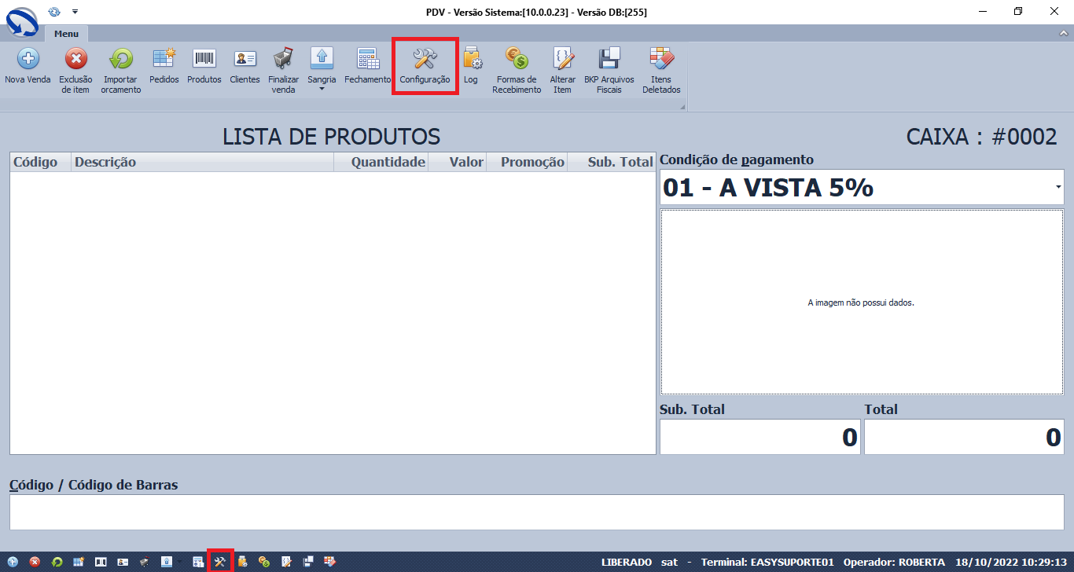The width and height of the screenshot is (1074, 572).
Task: Click LIBERADO status in the status bar
Action: 627,563
